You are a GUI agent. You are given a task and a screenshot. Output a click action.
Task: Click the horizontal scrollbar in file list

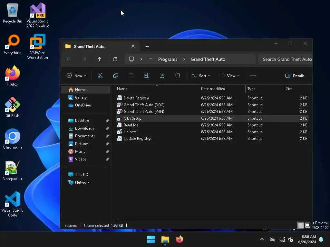(211, 219)
